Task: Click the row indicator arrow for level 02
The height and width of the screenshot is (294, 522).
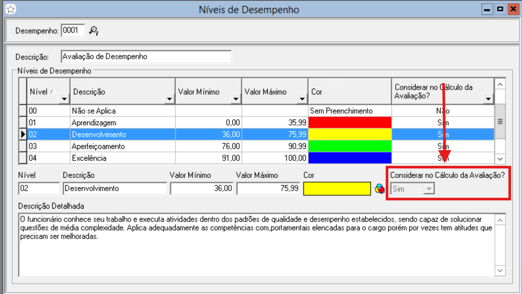Action: [x=23, y=134]
